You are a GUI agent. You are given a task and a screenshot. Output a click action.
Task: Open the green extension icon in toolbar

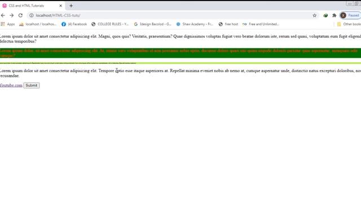[x=325, y=15]
